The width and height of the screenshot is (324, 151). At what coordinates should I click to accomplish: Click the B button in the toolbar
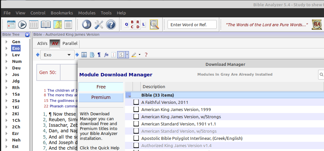[132, 22]
